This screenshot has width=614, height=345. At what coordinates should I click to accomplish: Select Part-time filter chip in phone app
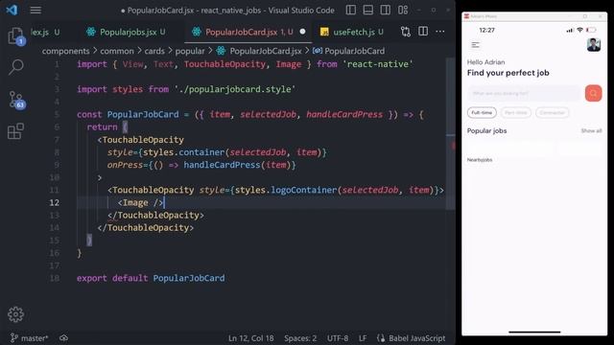click(516, 113)
